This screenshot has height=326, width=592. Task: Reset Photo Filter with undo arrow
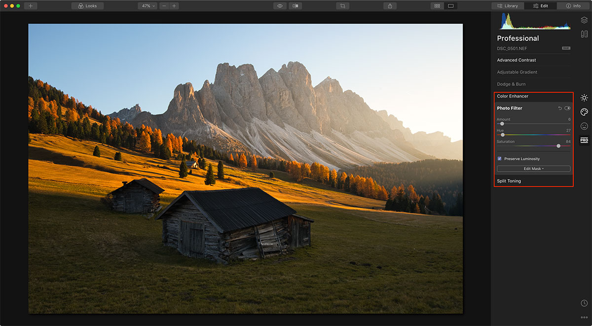click(560, 108)
